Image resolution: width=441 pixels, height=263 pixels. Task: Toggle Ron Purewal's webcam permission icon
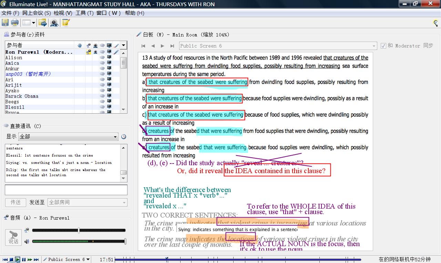tap(95, 52)
